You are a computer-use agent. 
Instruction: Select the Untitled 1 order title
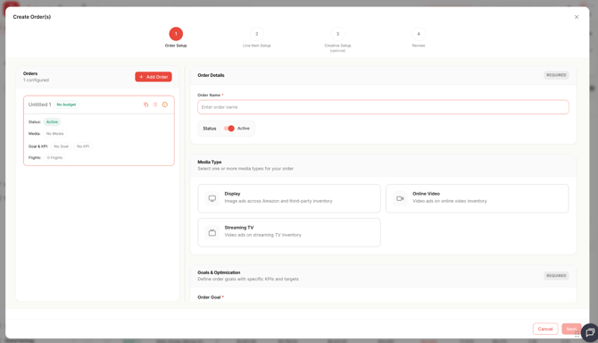39,105
